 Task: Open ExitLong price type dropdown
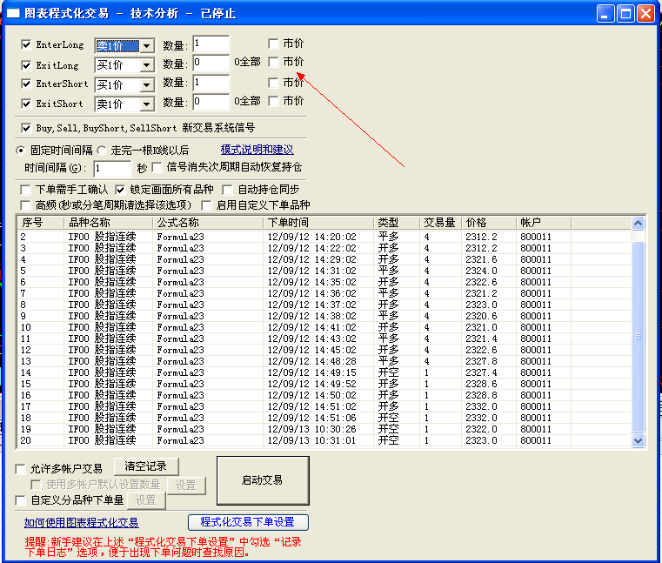pyautogui.click(x=146, y=65)
